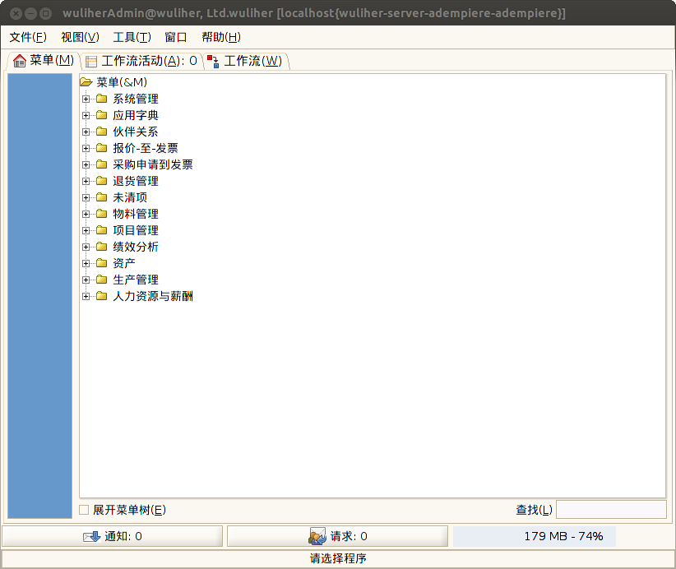Viewport: 676px width, 569px height.
Task: Expand the 绩效分析 tree node
Action: coord(86,247)
